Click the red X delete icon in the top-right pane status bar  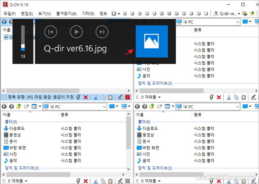219,97
